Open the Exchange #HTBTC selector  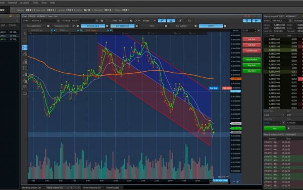[x=78, y=21]
